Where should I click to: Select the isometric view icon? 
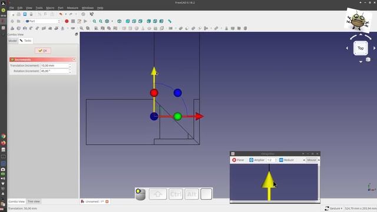[x=119, y=21]
